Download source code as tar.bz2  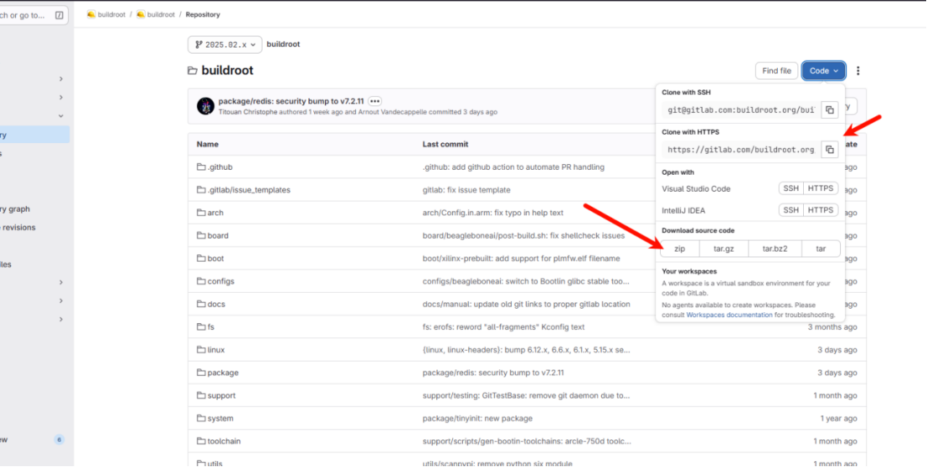(775, 249)
